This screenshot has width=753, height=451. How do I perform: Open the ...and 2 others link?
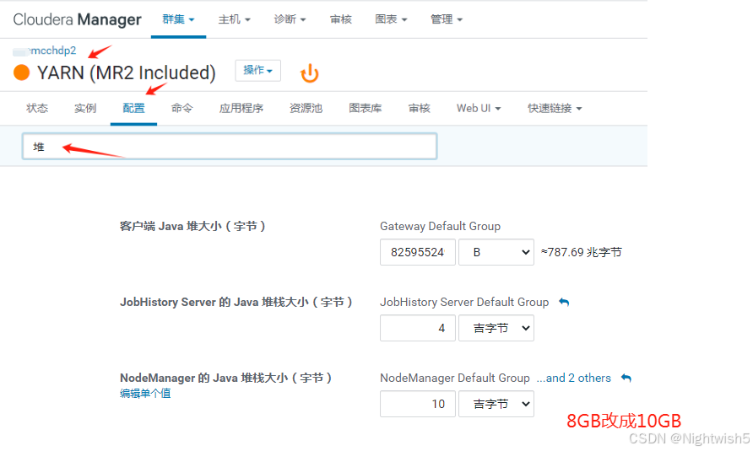pyautogui.click(x=573, y=378)
